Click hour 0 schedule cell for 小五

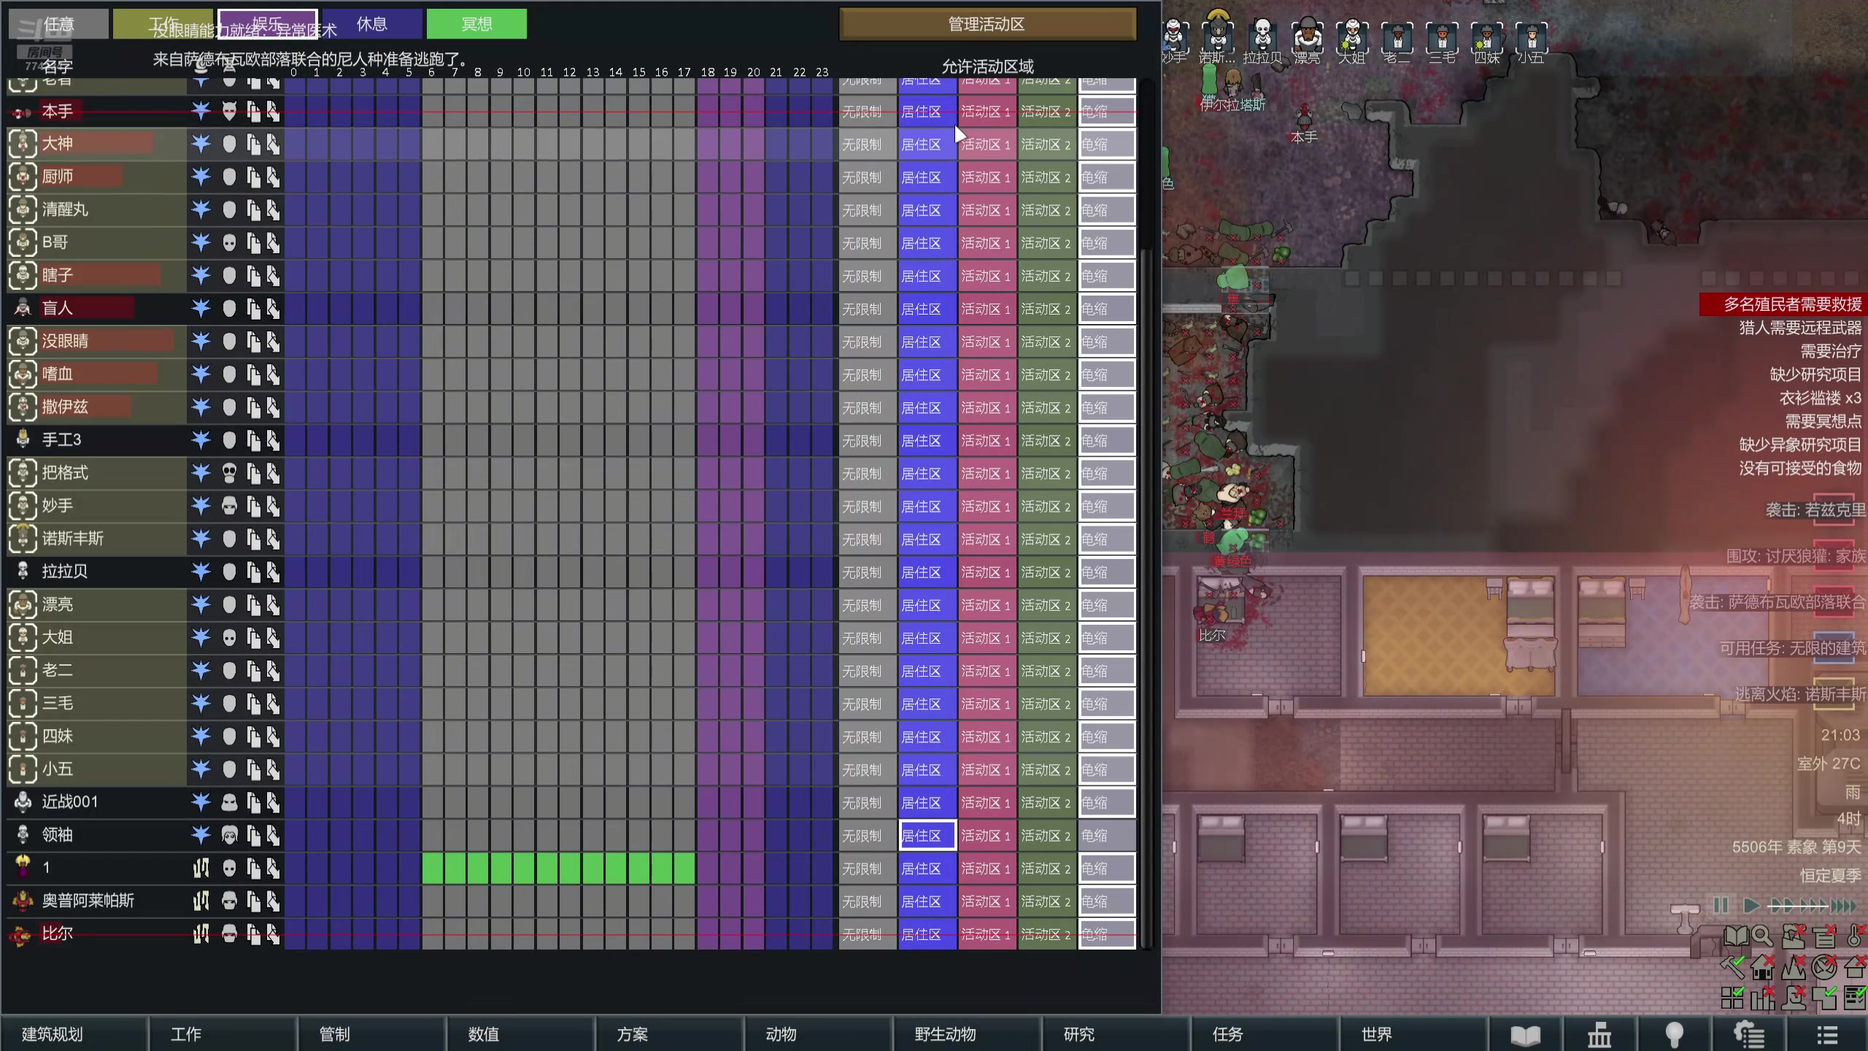click(295, 769)
